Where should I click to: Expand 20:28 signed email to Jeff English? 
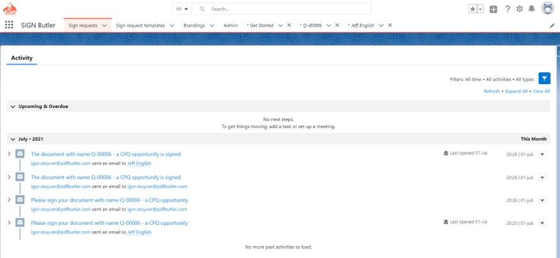tap(9, 154)
